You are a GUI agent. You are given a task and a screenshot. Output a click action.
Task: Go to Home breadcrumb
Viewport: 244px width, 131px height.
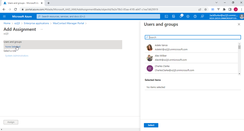point(7,23)
